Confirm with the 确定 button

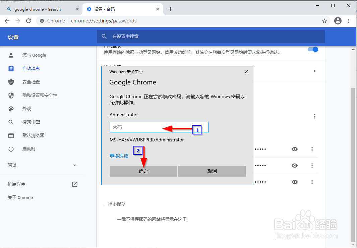(143, 171)
